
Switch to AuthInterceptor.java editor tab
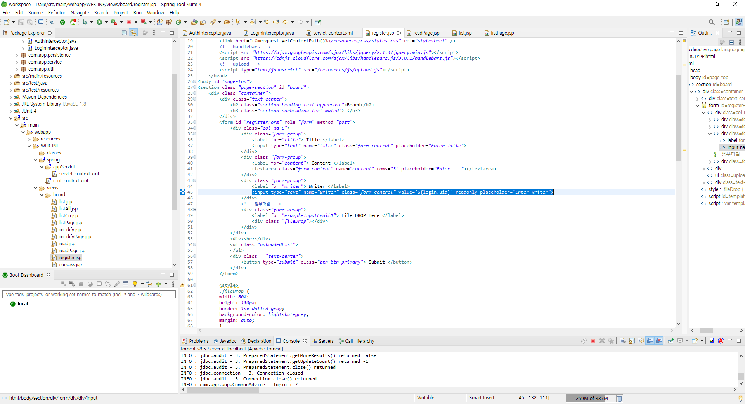206,33
